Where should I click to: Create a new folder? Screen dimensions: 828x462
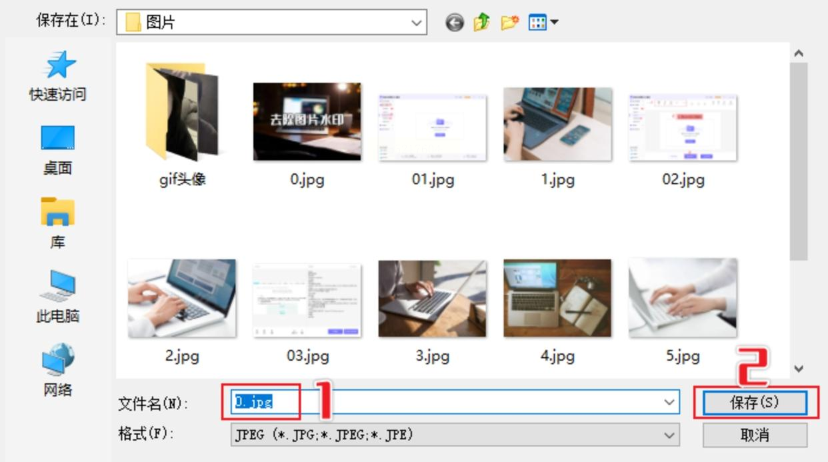pyautogui.click(x=509, y=23)
